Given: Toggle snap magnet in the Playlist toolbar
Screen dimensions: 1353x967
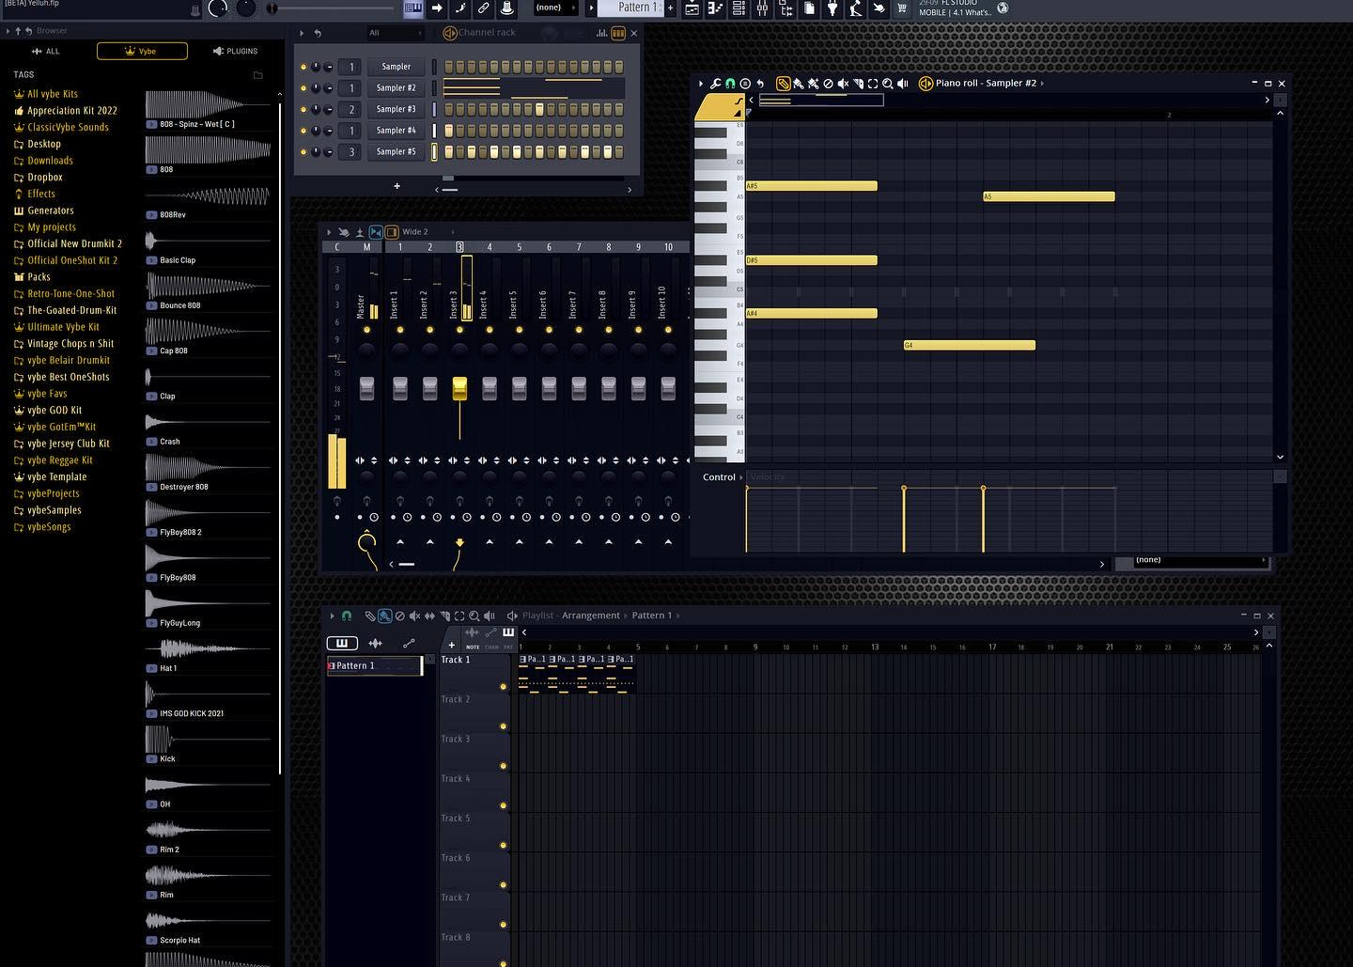Looking at the screenshot, I should coord(347,616).
